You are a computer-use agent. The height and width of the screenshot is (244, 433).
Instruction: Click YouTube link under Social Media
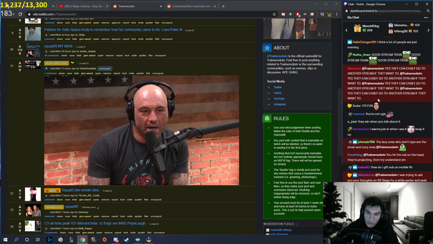[279, 98]
